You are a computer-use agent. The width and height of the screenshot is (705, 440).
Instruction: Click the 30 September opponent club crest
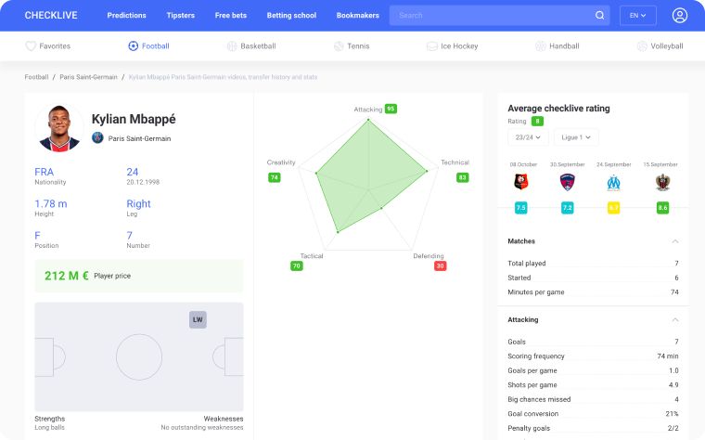point(568,182)
